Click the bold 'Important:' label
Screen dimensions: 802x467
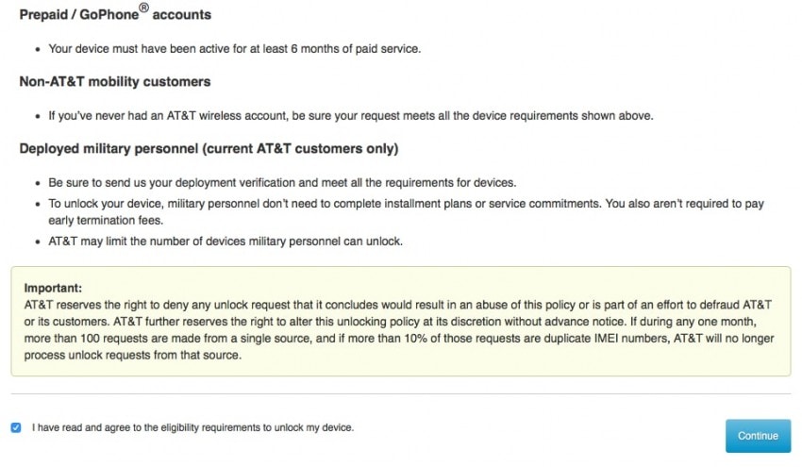(x=54, y=288)
